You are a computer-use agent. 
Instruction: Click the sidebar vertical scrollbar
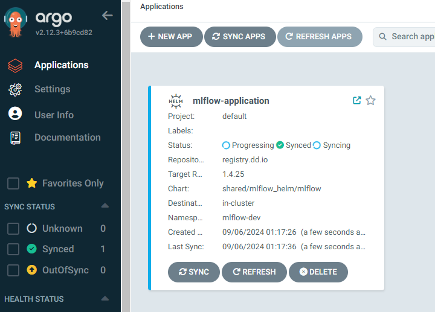(x=126, y=156)
